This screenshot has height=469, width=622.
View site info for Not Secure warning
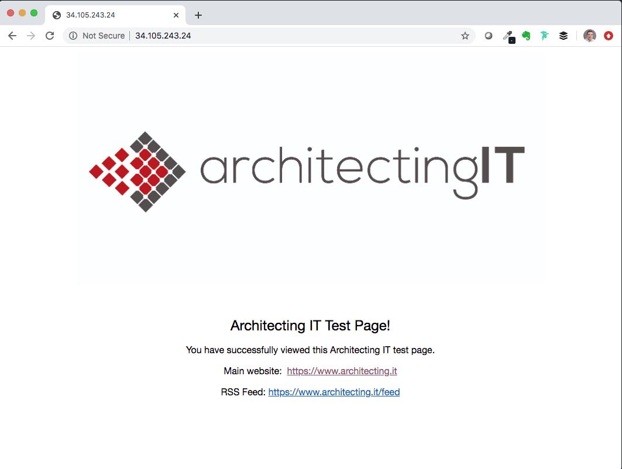pyautogui.click(x=73, y=36)
